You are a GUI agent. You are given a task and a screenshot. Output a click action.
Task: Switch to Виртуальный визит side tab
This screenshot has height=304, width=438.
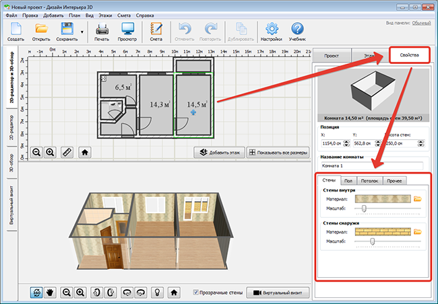(11, 205)
